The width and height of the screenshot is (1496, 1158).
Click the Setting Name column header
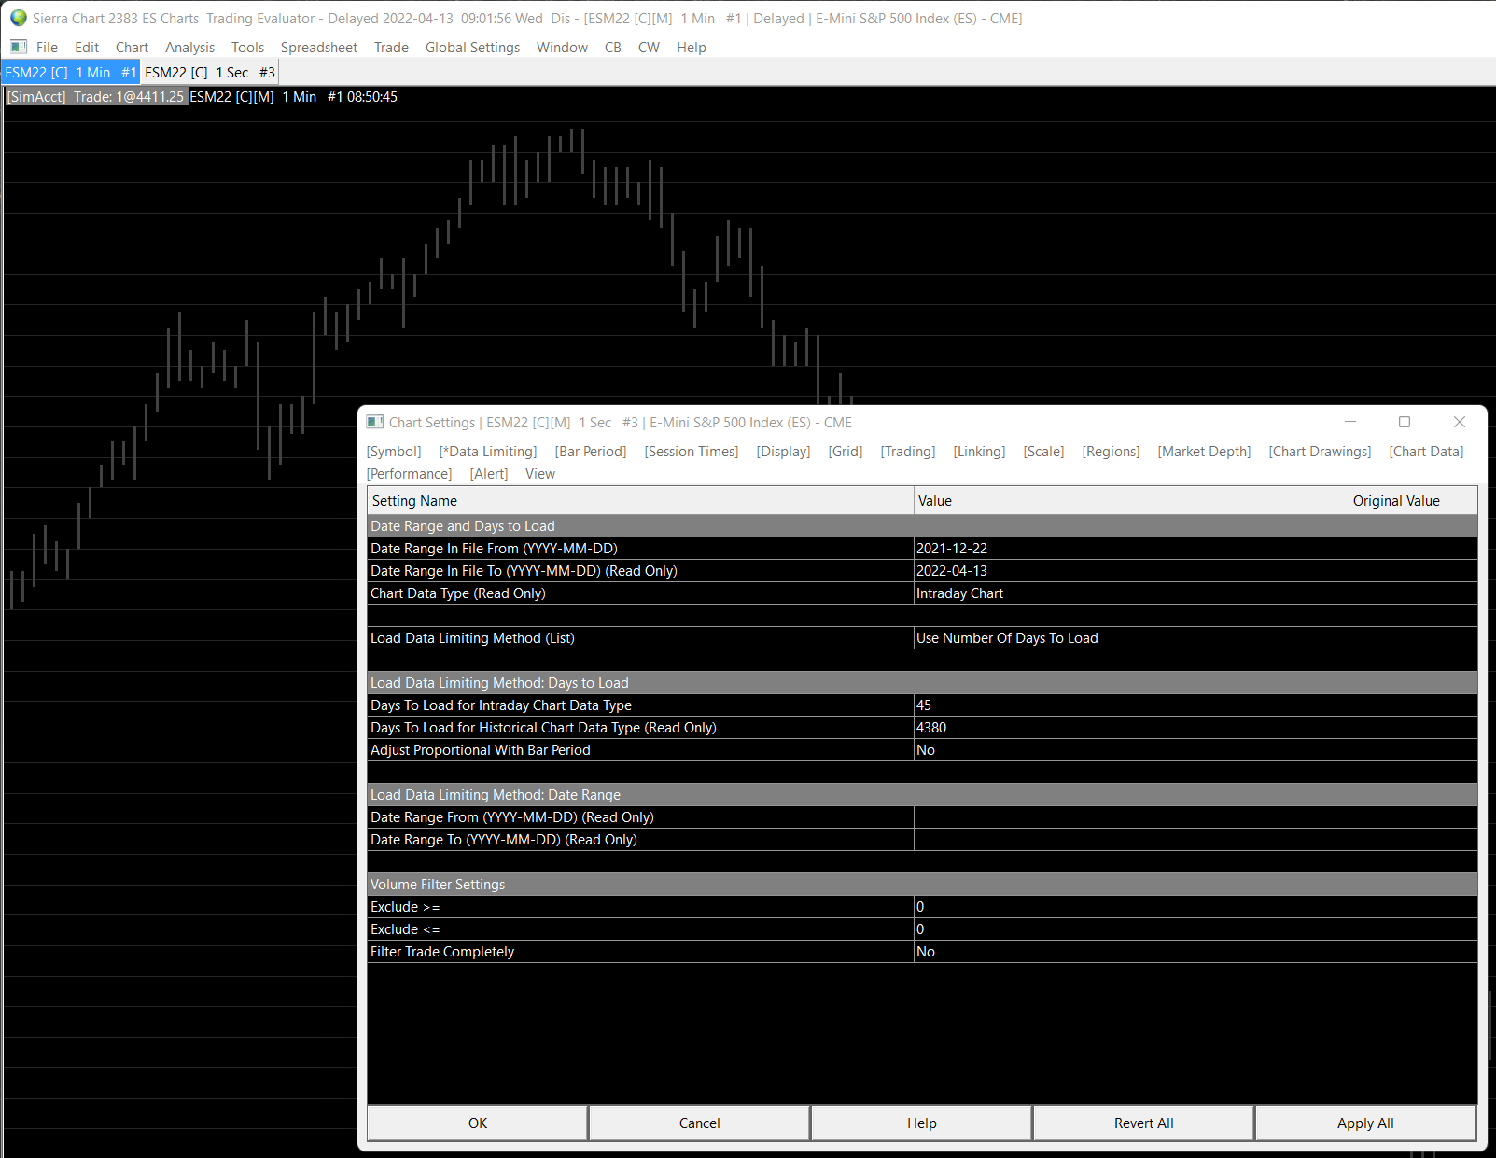click(640, 501)
